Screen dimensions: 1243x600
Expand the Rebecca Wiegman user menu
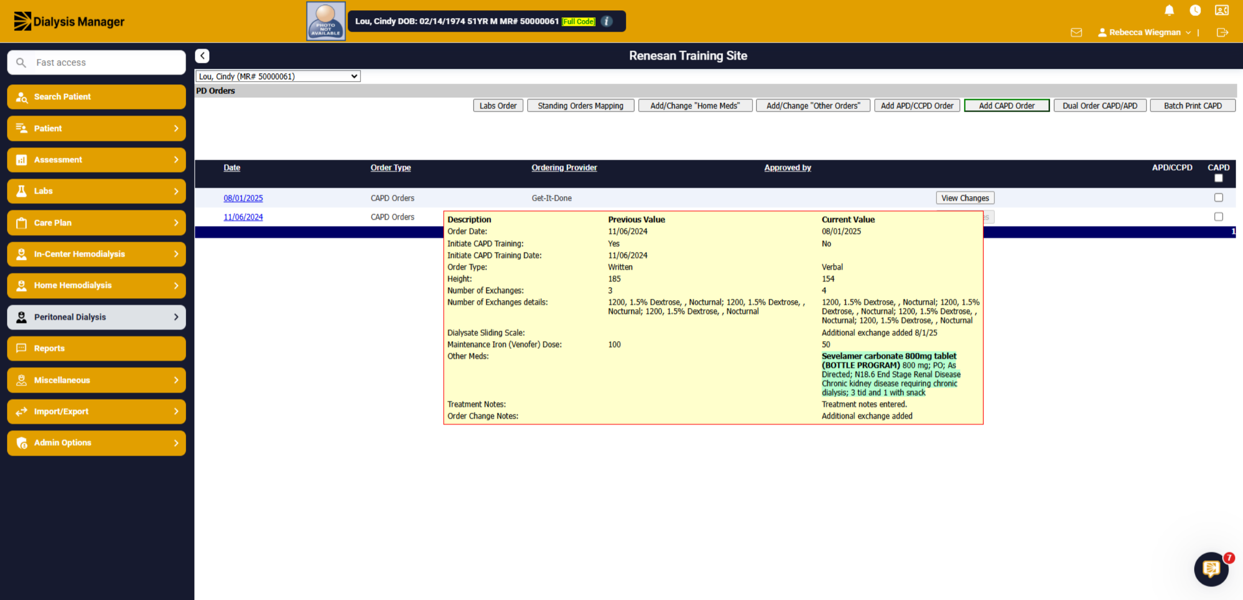1145,32
